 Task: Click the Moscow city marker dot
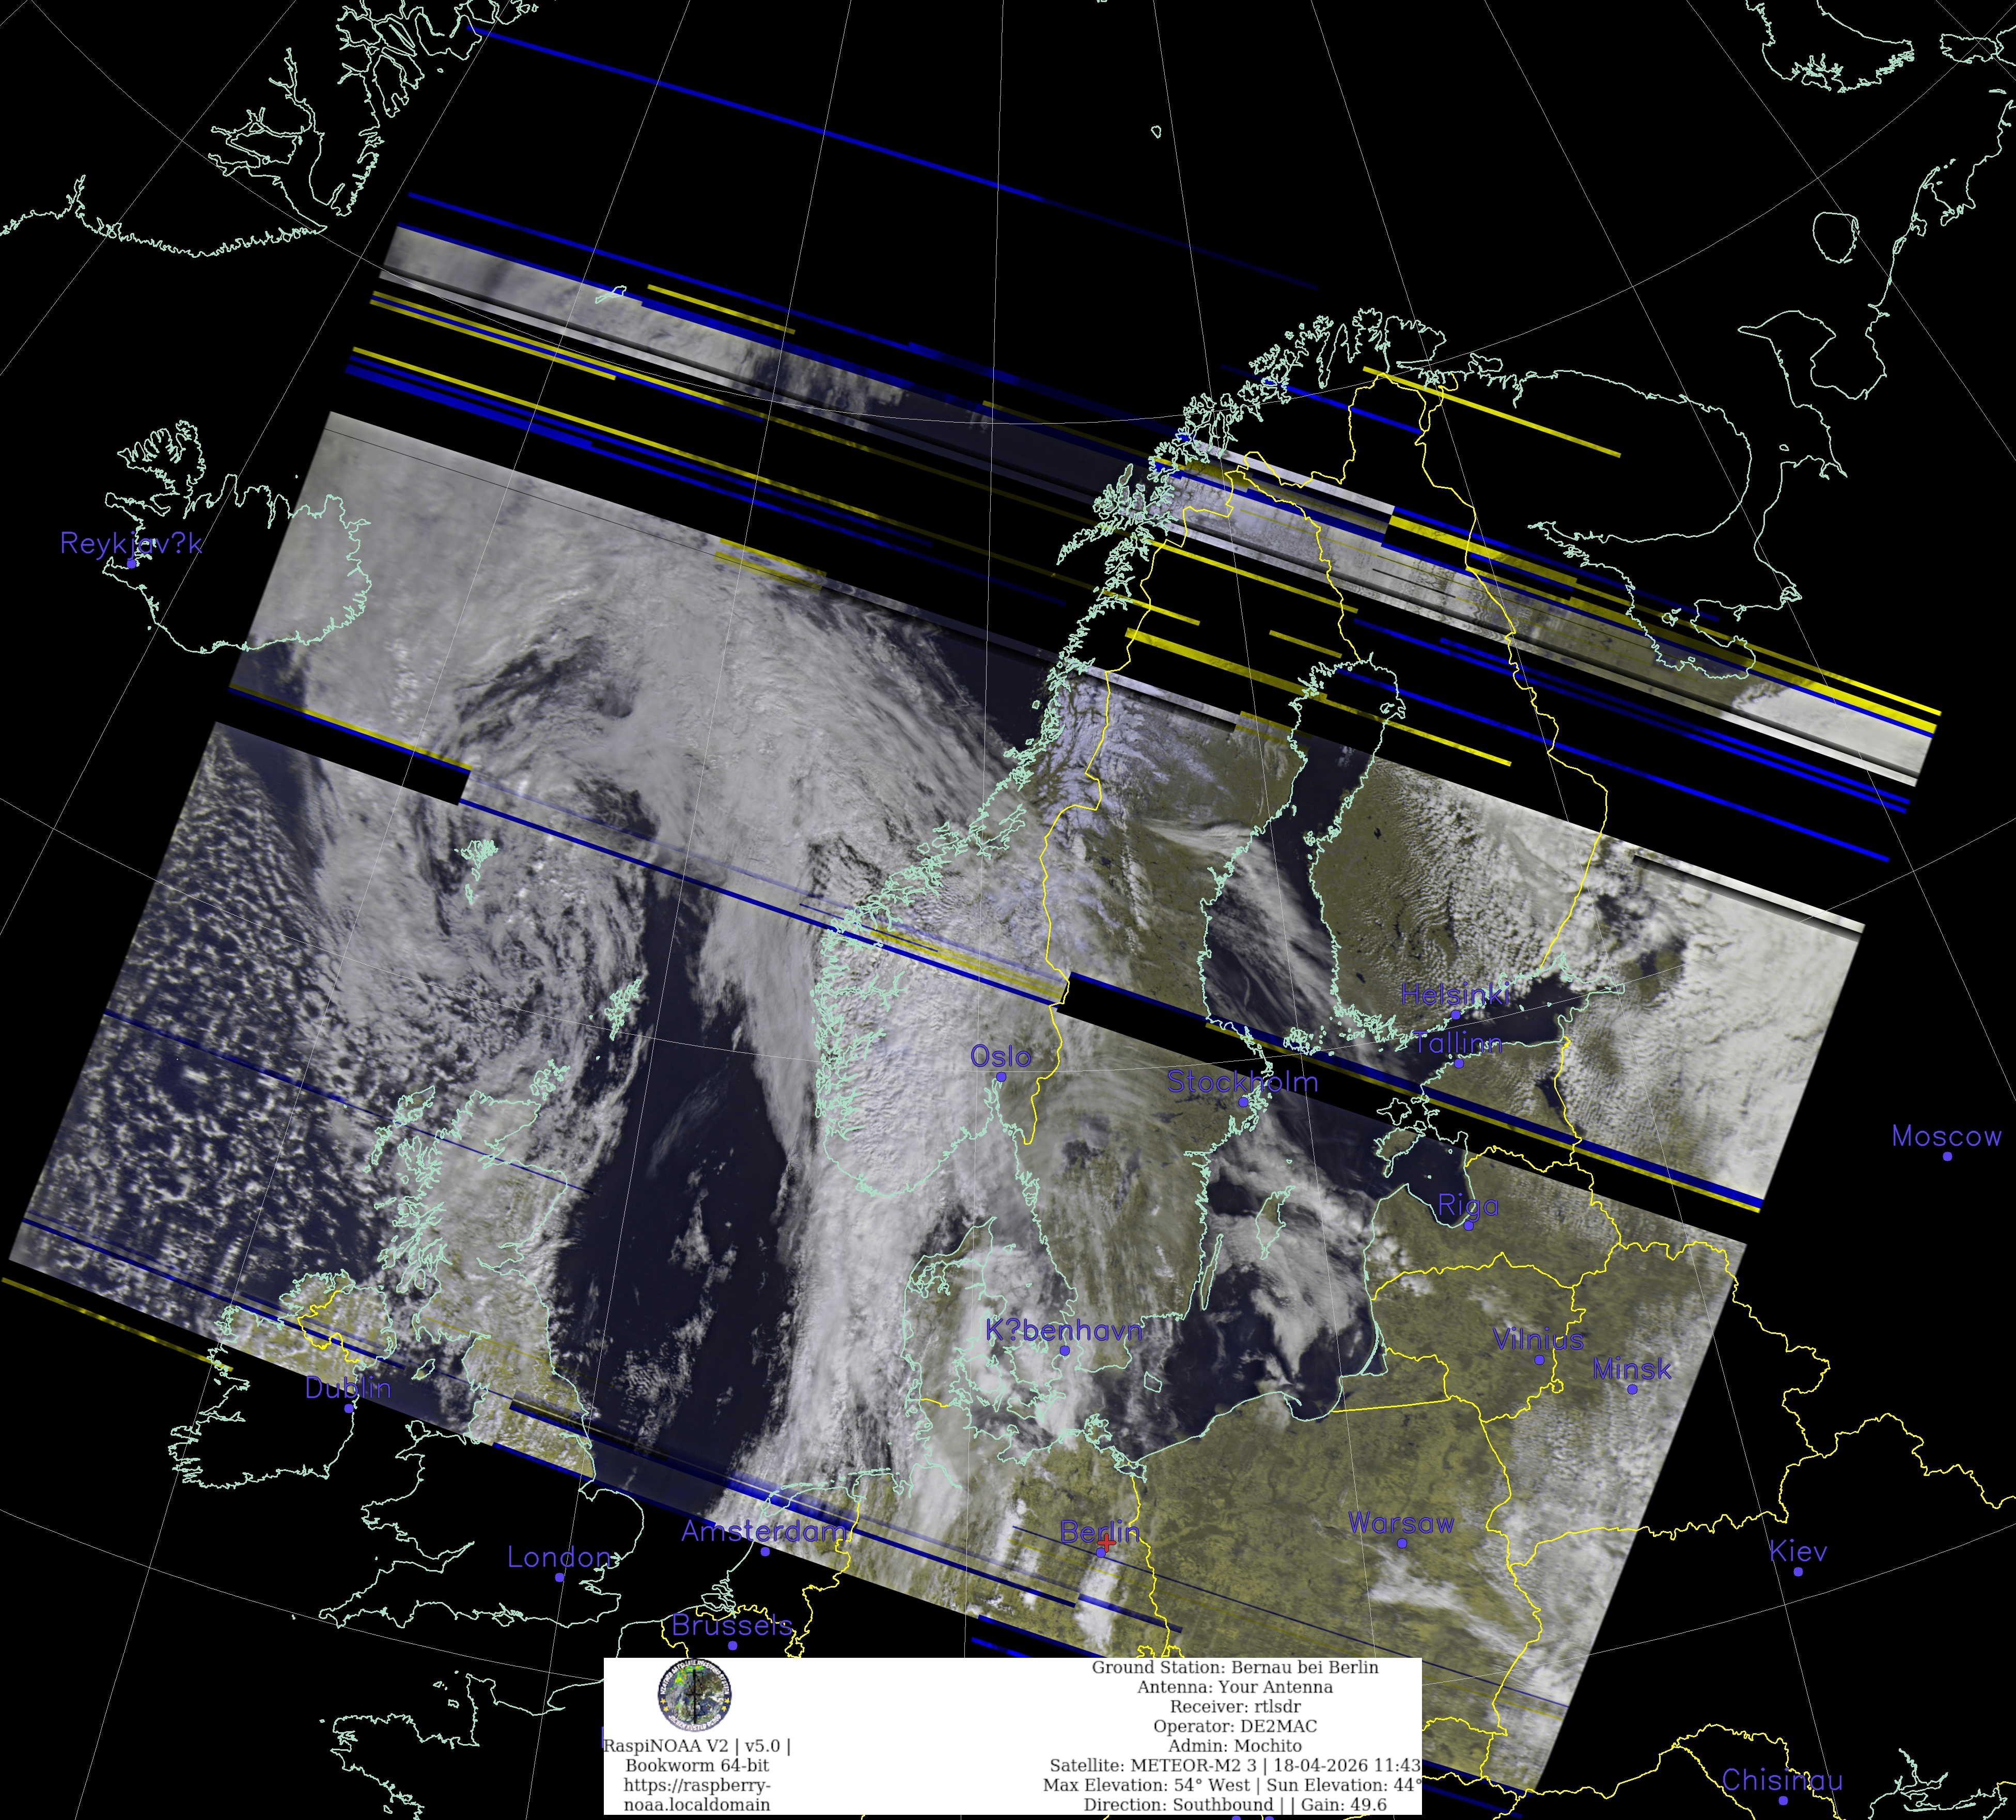click(x=1947, y=1156)
